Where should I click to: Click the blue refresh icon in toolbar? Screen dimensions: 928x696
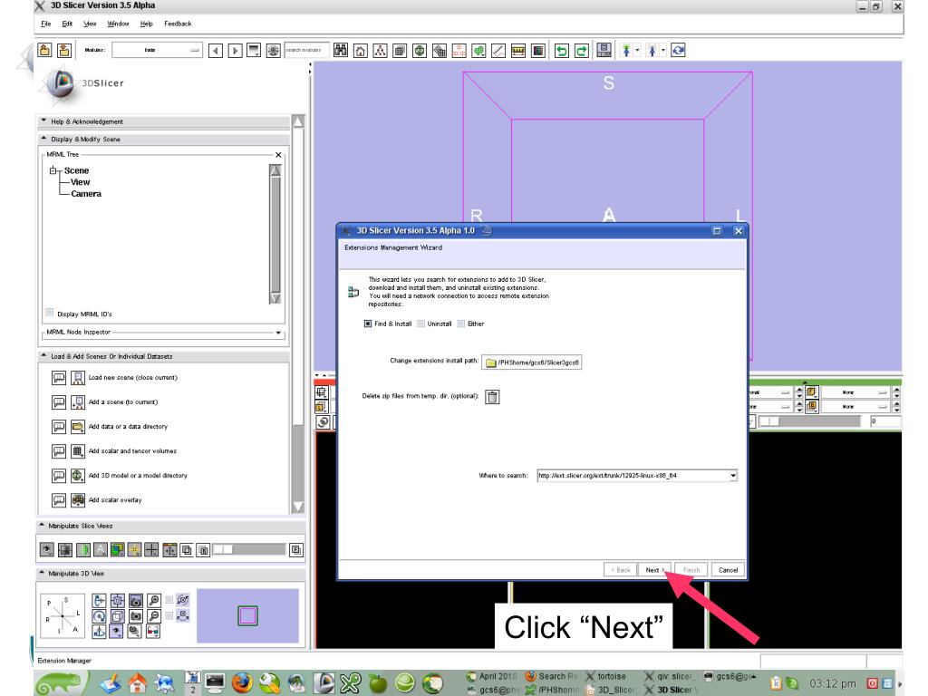[678, 51]
